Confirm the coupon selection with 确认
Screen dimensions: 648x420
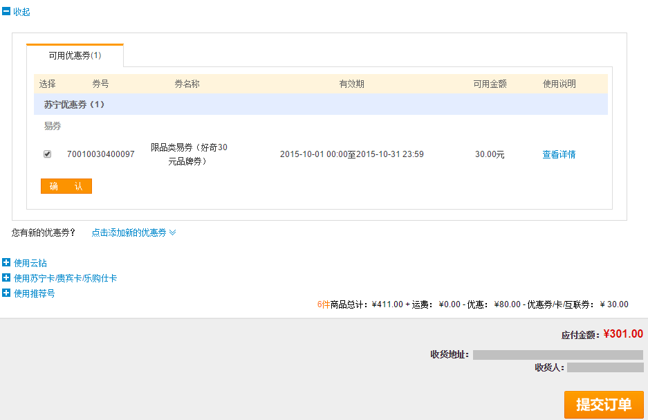(66, 186)
